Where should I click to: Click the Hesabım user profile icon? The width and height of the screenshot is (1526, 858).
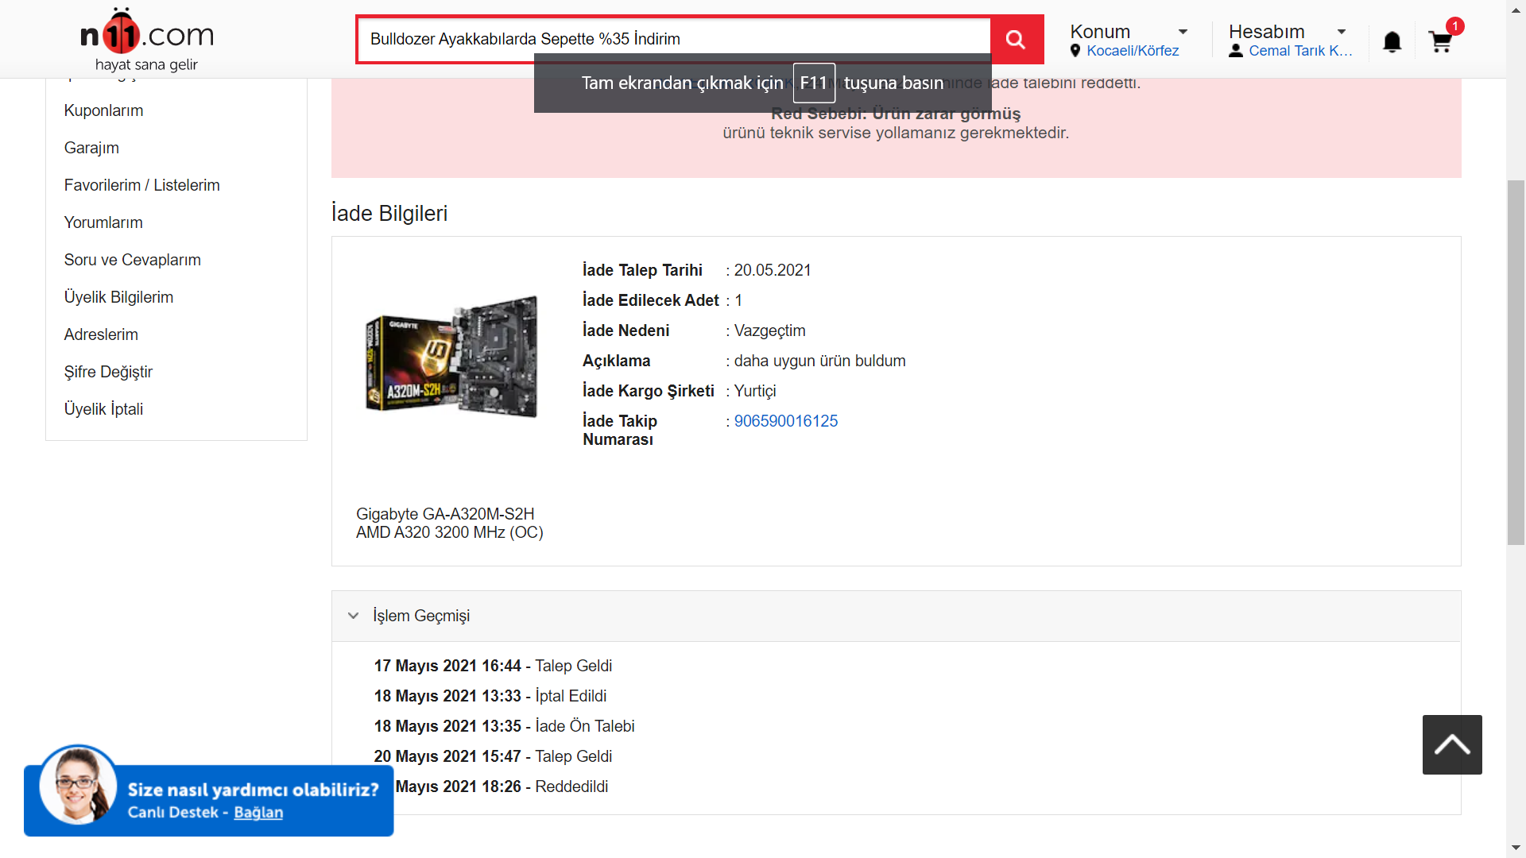pos(1236,51)
